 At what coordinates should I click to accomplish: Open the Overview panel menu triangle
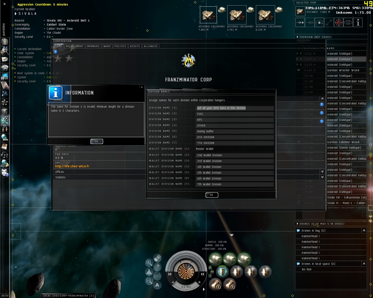click(297, 37)
